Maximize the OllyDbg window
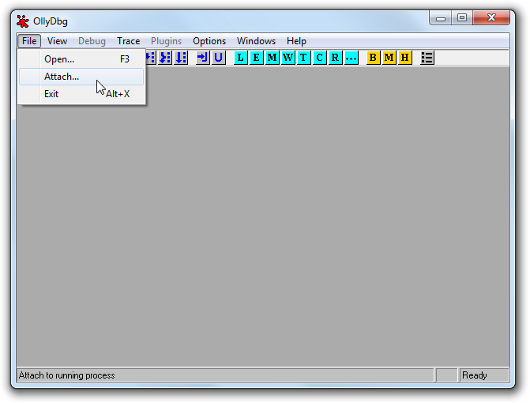The width and height of the screenshot is (530, 403). click(462, 18)
